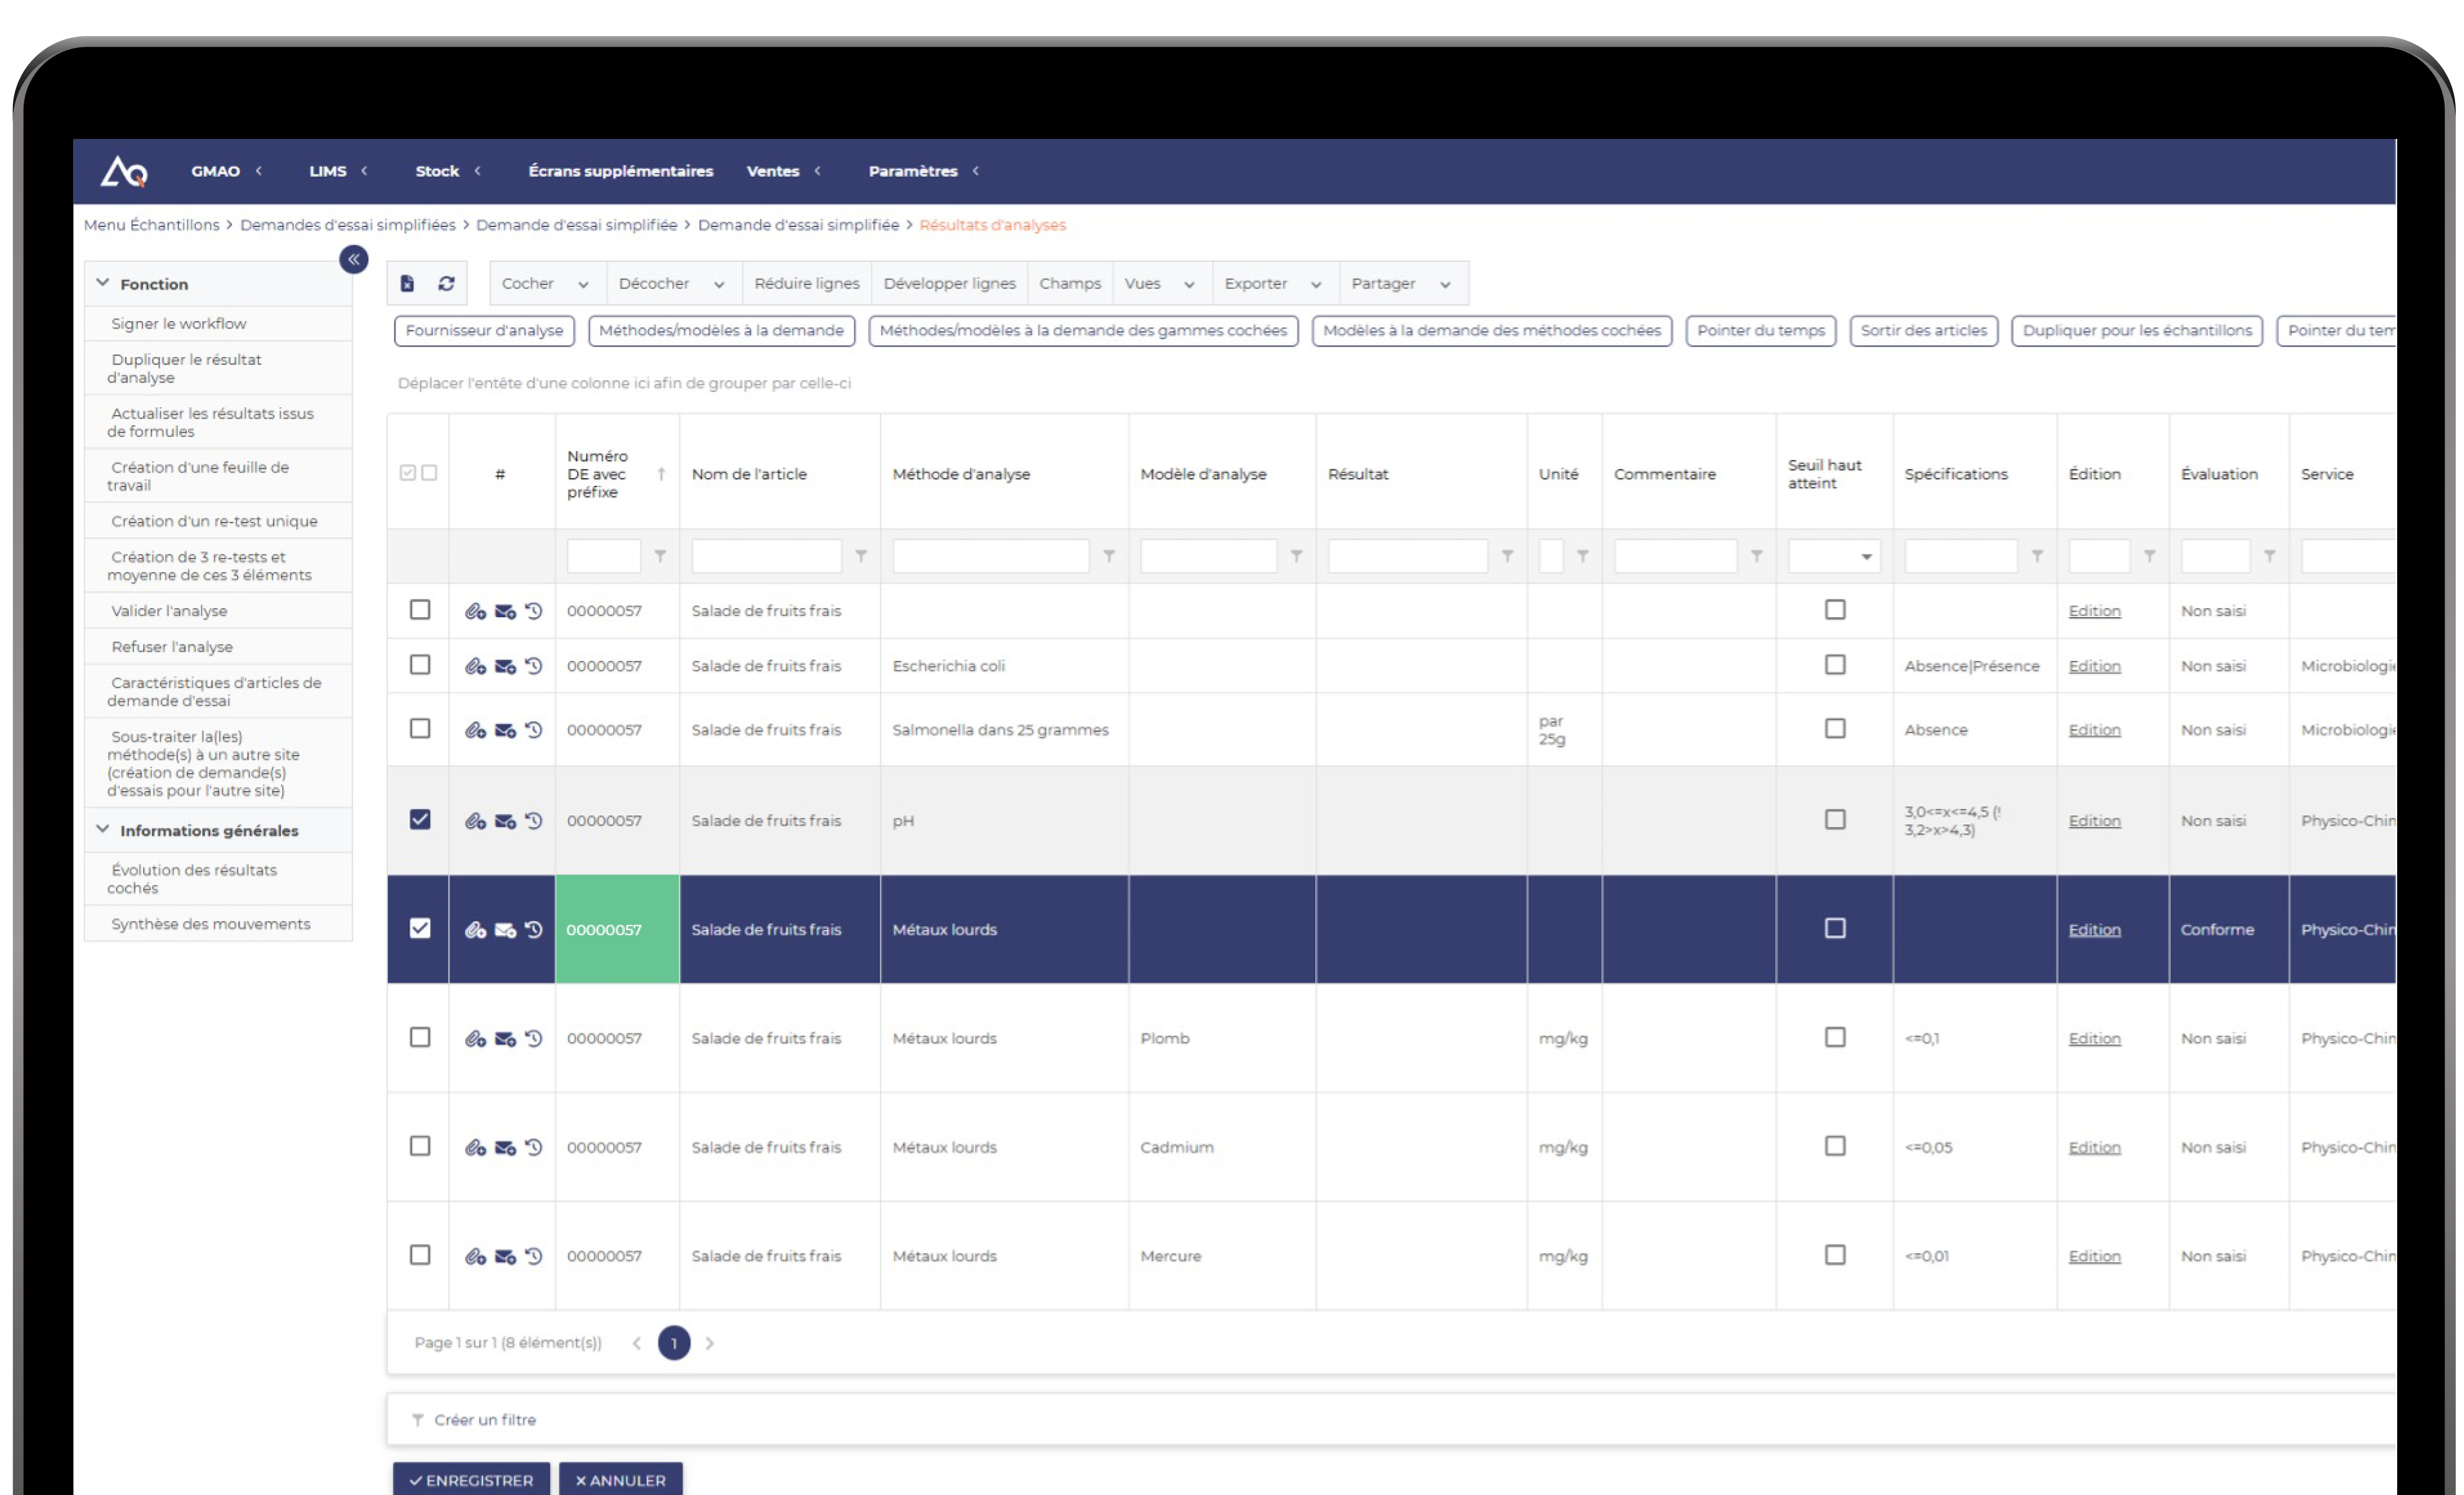
Task: Click the ENREGISTRER button
Action: click(x=471, y=1480)
